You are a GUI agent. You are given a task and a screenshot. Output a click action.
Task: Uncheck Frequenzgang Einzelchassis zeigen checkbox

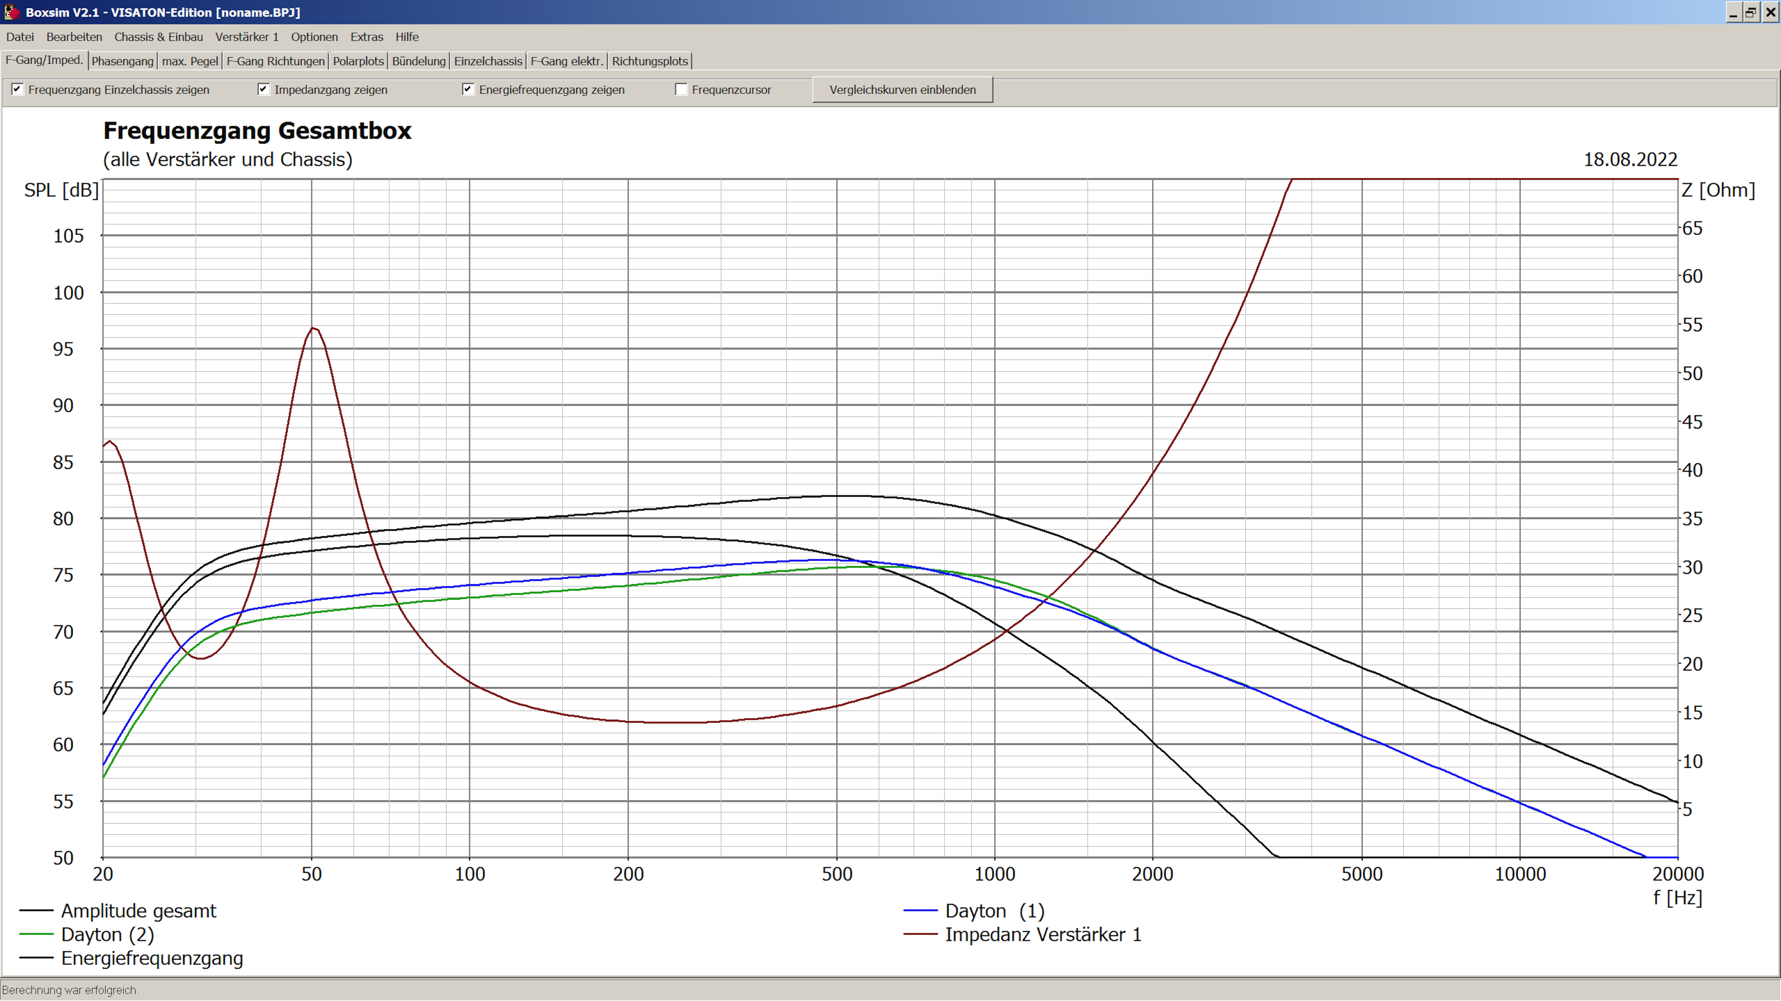click(x=17, y=89)
